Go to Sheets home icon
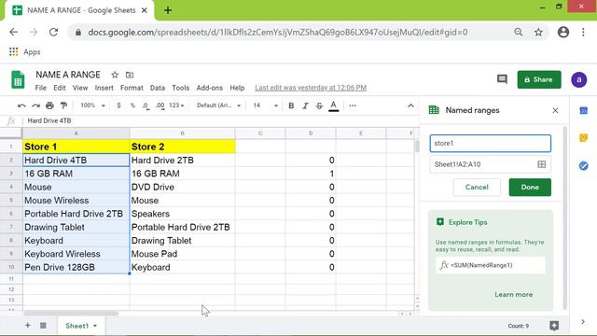Viewport: 597px width, 336px height. click(x=18, y=79)
